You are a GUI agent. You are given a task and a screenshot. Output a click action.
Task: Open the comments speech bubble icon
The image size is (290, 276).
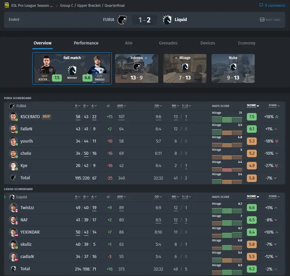coord(261,5)
